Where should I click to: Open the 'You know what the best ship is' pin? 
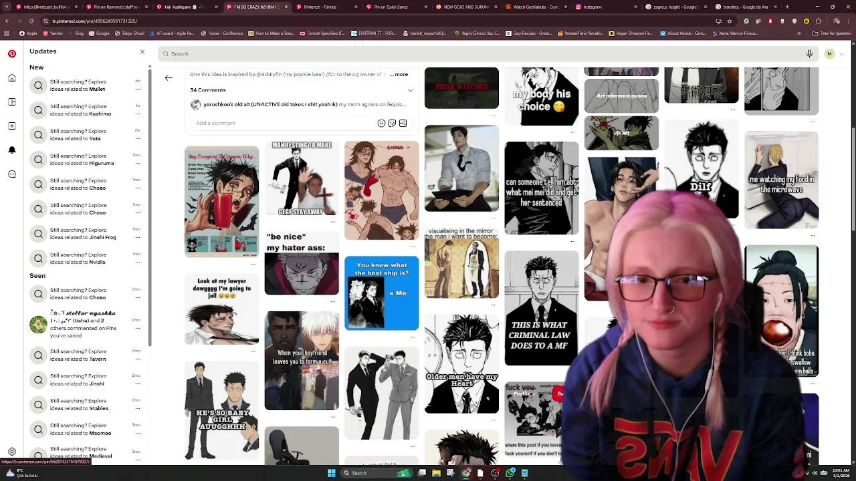tap(382, 293)
